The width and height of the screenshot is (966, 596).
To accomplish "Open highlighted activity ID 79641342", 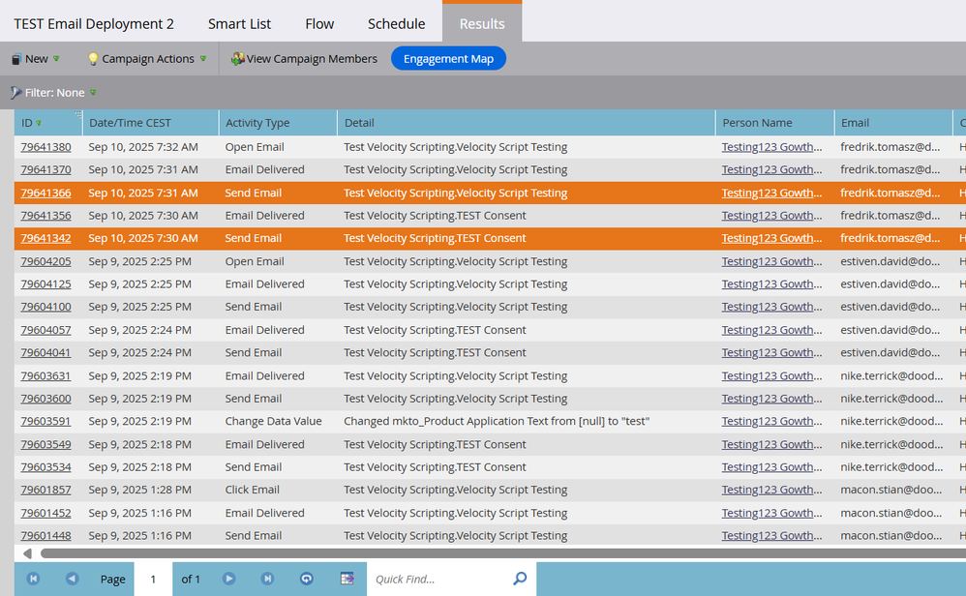I will (45, 238).
